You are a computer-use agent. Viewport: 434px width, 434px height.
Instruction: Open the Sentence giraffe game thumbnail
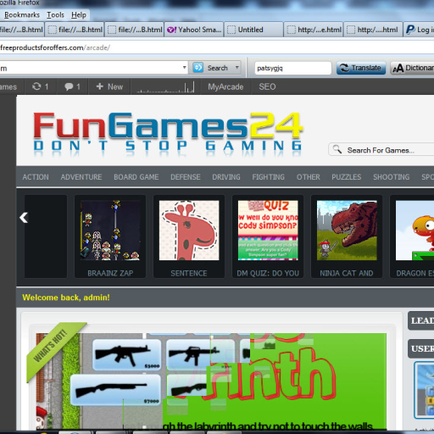pyautogui.click(x=189, y=231)
